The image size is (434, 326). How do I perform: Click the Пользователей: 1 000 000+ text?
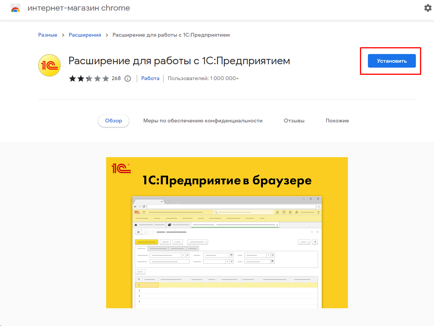point(203,79)
